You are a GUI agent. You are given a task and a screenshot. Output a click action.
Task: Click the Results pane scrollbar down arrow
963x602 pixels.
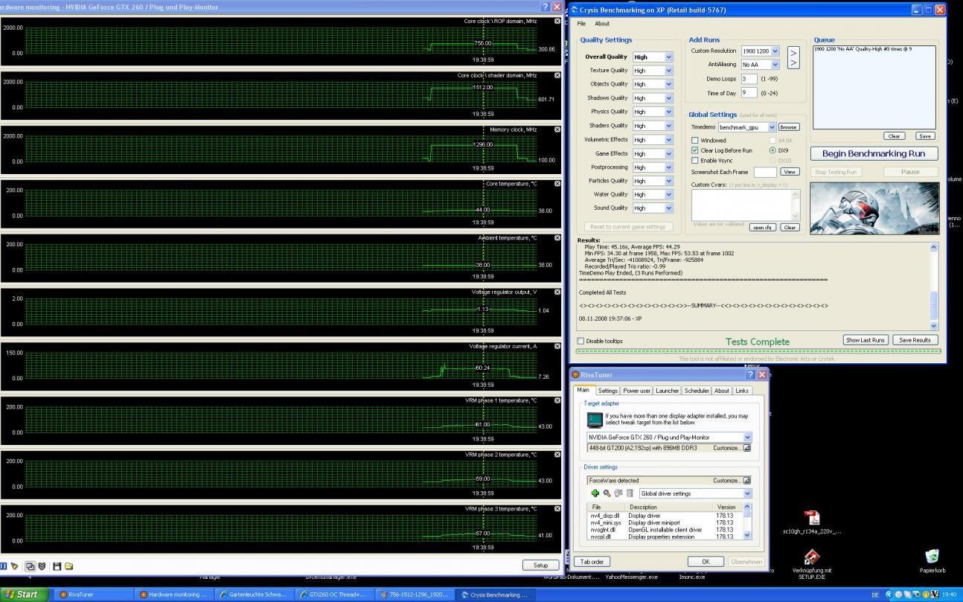pos(934,325)
